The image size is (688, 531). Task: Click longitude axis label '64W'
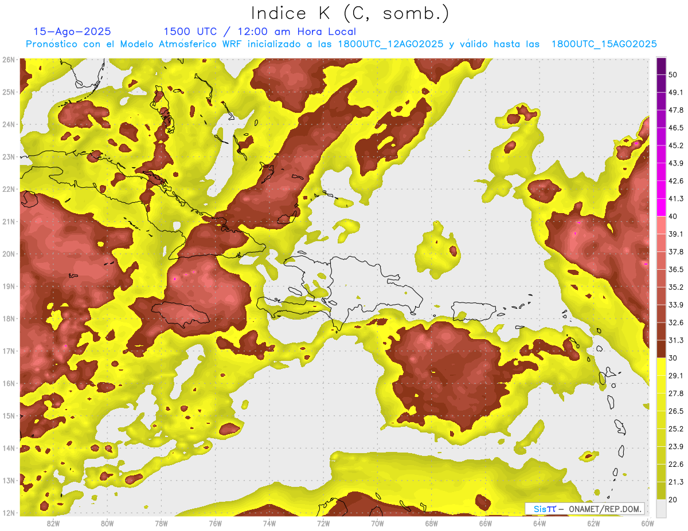[x=539, y=523]
